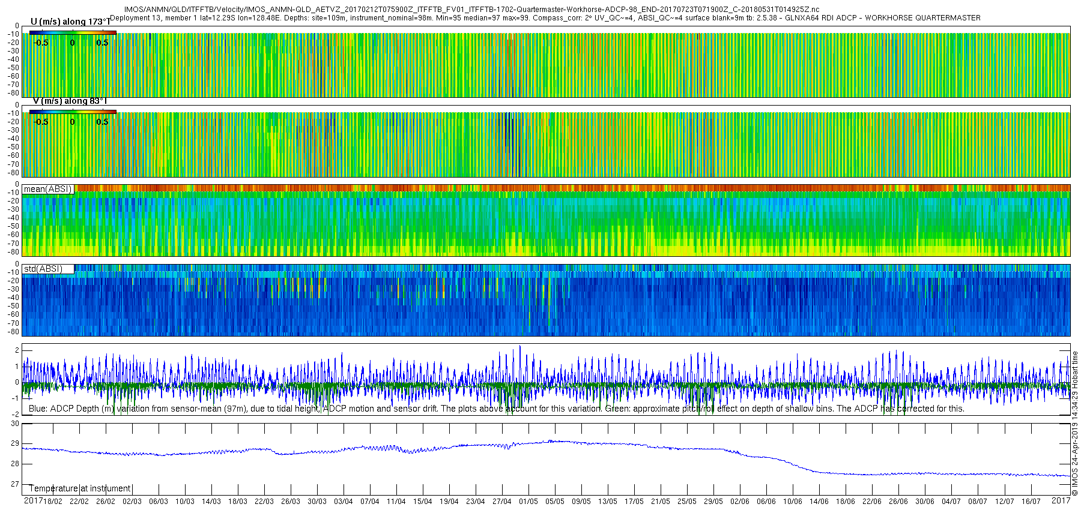
Task: Click the 04/07 date tick label
Action: [951, 502]
